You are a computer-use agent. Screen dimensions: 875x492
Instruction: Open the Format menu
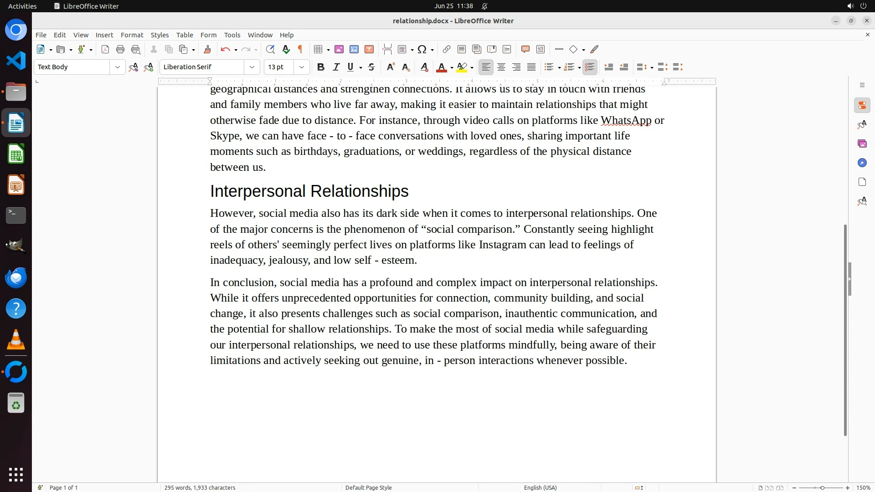132,35
